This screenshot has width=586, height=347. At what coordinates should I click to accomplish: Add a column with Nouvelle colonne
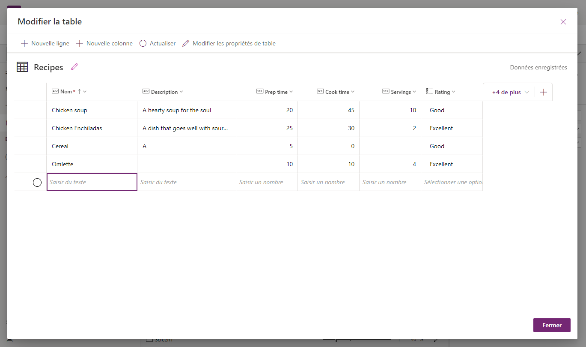point(104,43)
